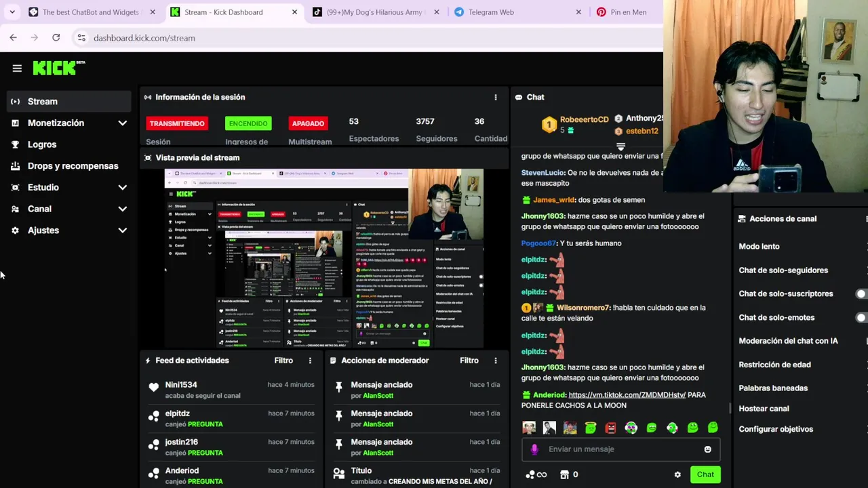This screenshot has width=868, height=488.
Task: Click the browser address bar URL
Action: coord(144,38)
